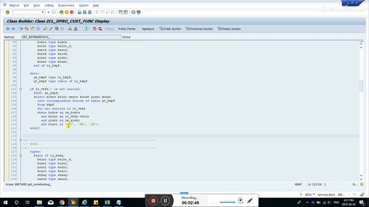Screen dimensions: 369x207
Task: Pause the screen recording
Action: (x=165, y=201)
